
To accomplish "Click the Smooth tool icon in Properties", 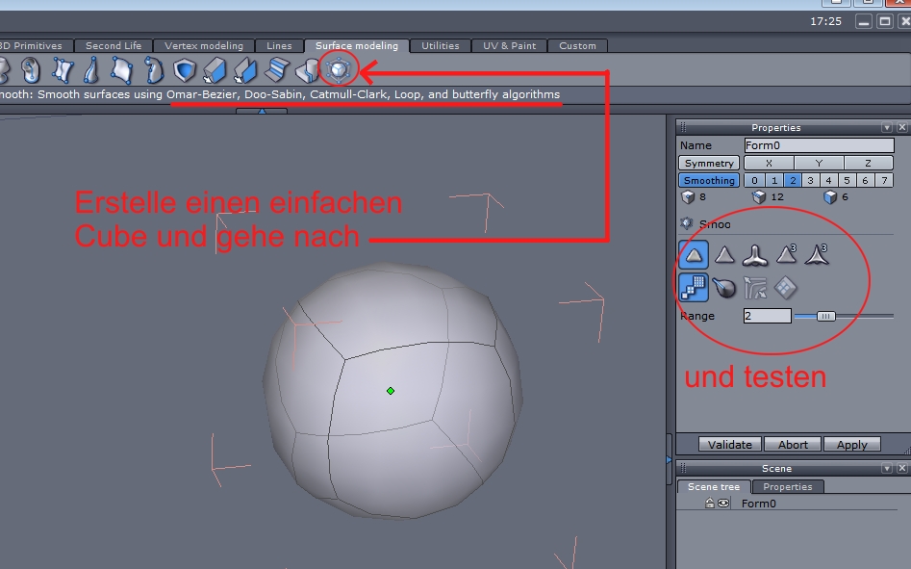I will [x=687, y=223].
